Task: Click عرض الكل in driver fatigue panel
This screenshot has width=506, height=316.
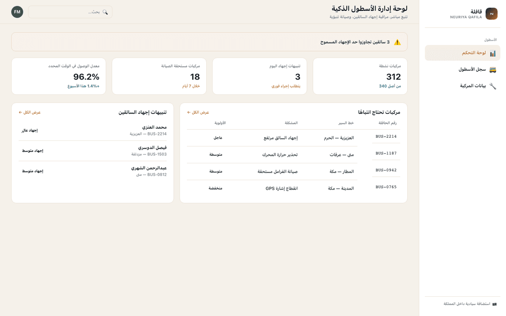Action: [30, 112]
